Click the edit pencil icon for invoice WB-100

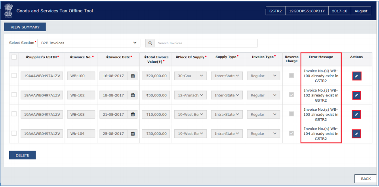tap(356, 76)
